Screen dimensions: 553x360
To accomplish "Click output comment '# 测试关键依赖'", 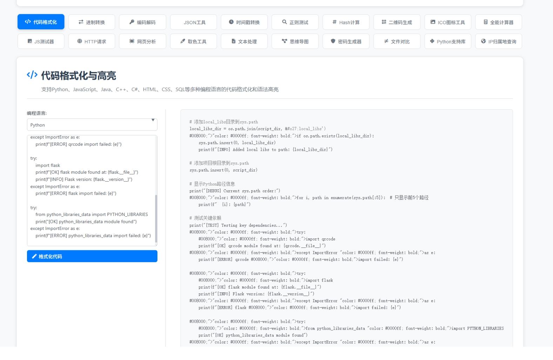I will click(205, 218).
